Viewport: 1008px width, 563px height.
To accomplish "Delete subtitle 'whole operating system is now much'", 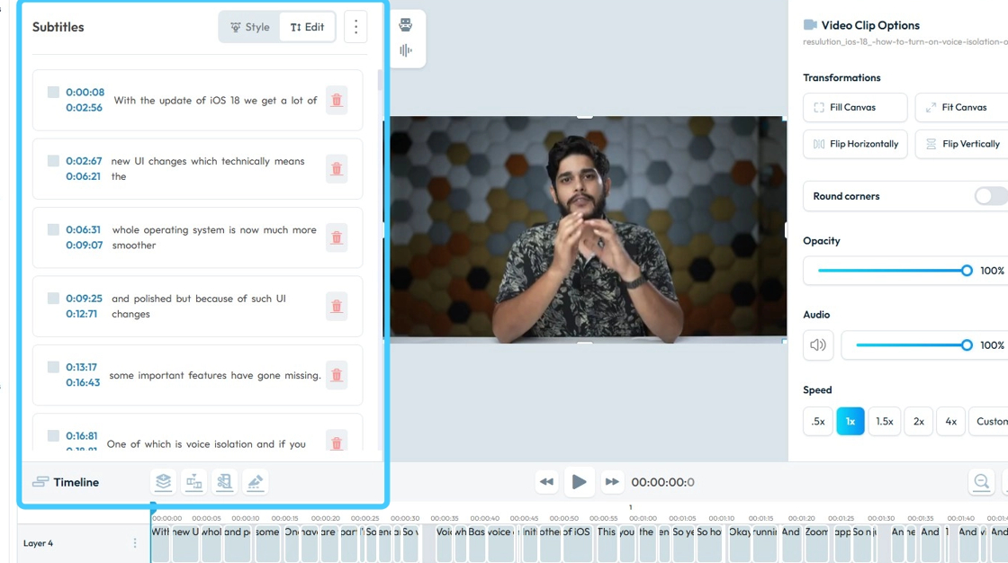I will [x=337, y=237].
